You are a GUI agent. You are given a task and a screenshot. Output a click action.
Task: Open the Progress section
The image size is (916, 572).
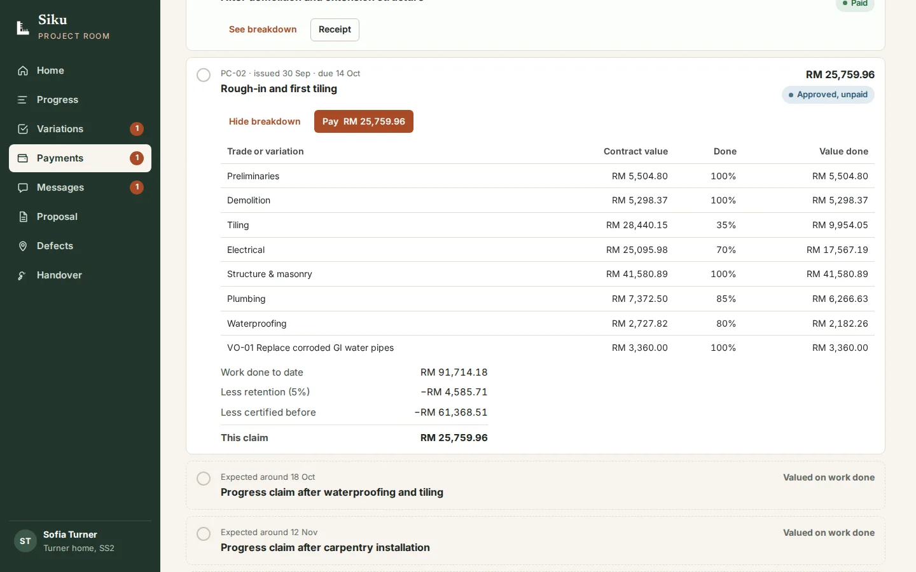click(x=80, y=100)
